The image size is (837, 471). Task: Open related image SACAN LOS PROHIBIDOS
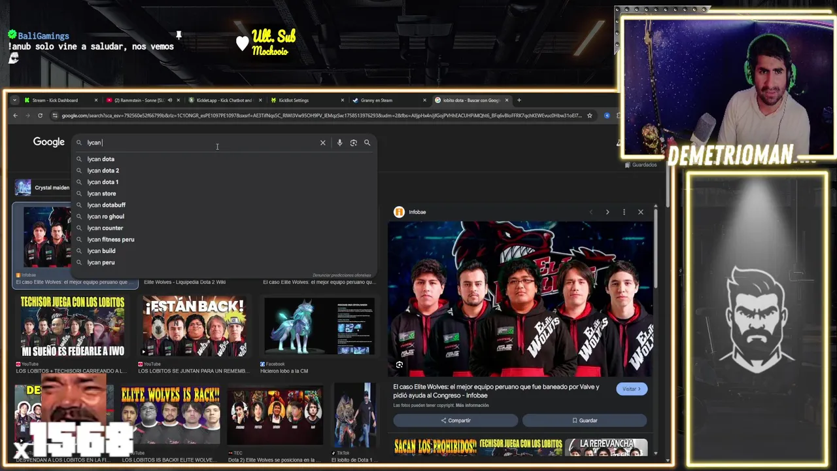click(x=435, y=447)
